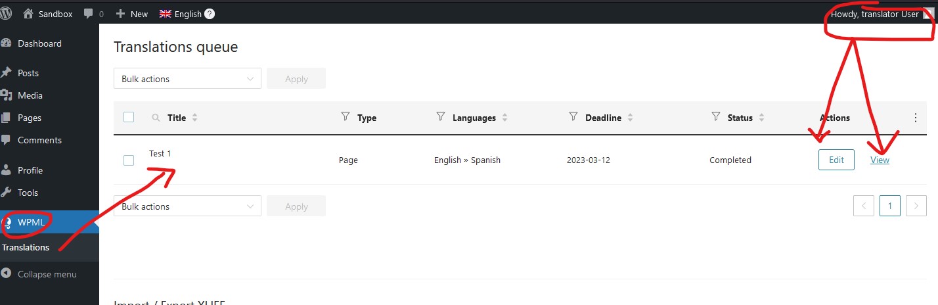Click the Actions column header
Screen dimensions: 938x305
[835, 118]
